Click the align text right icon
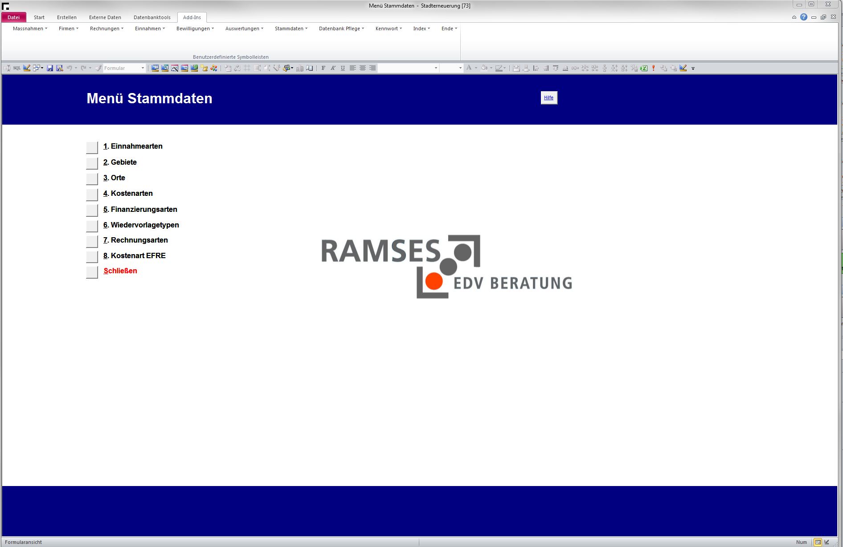This screenshot has height=547, width=843. click(x=372, y=68)
